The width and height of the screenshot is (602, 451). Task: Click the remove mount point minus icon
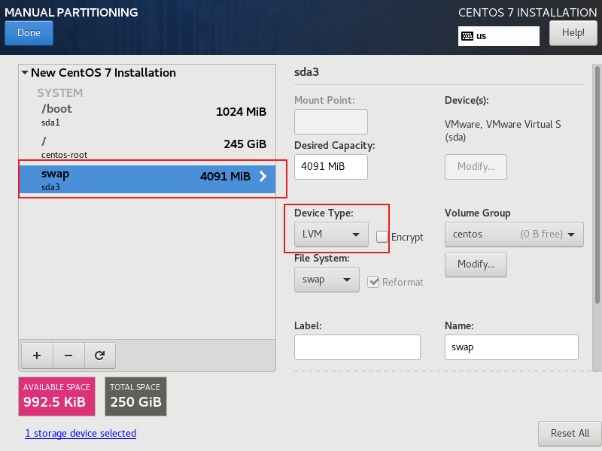[x=68, y=354]
